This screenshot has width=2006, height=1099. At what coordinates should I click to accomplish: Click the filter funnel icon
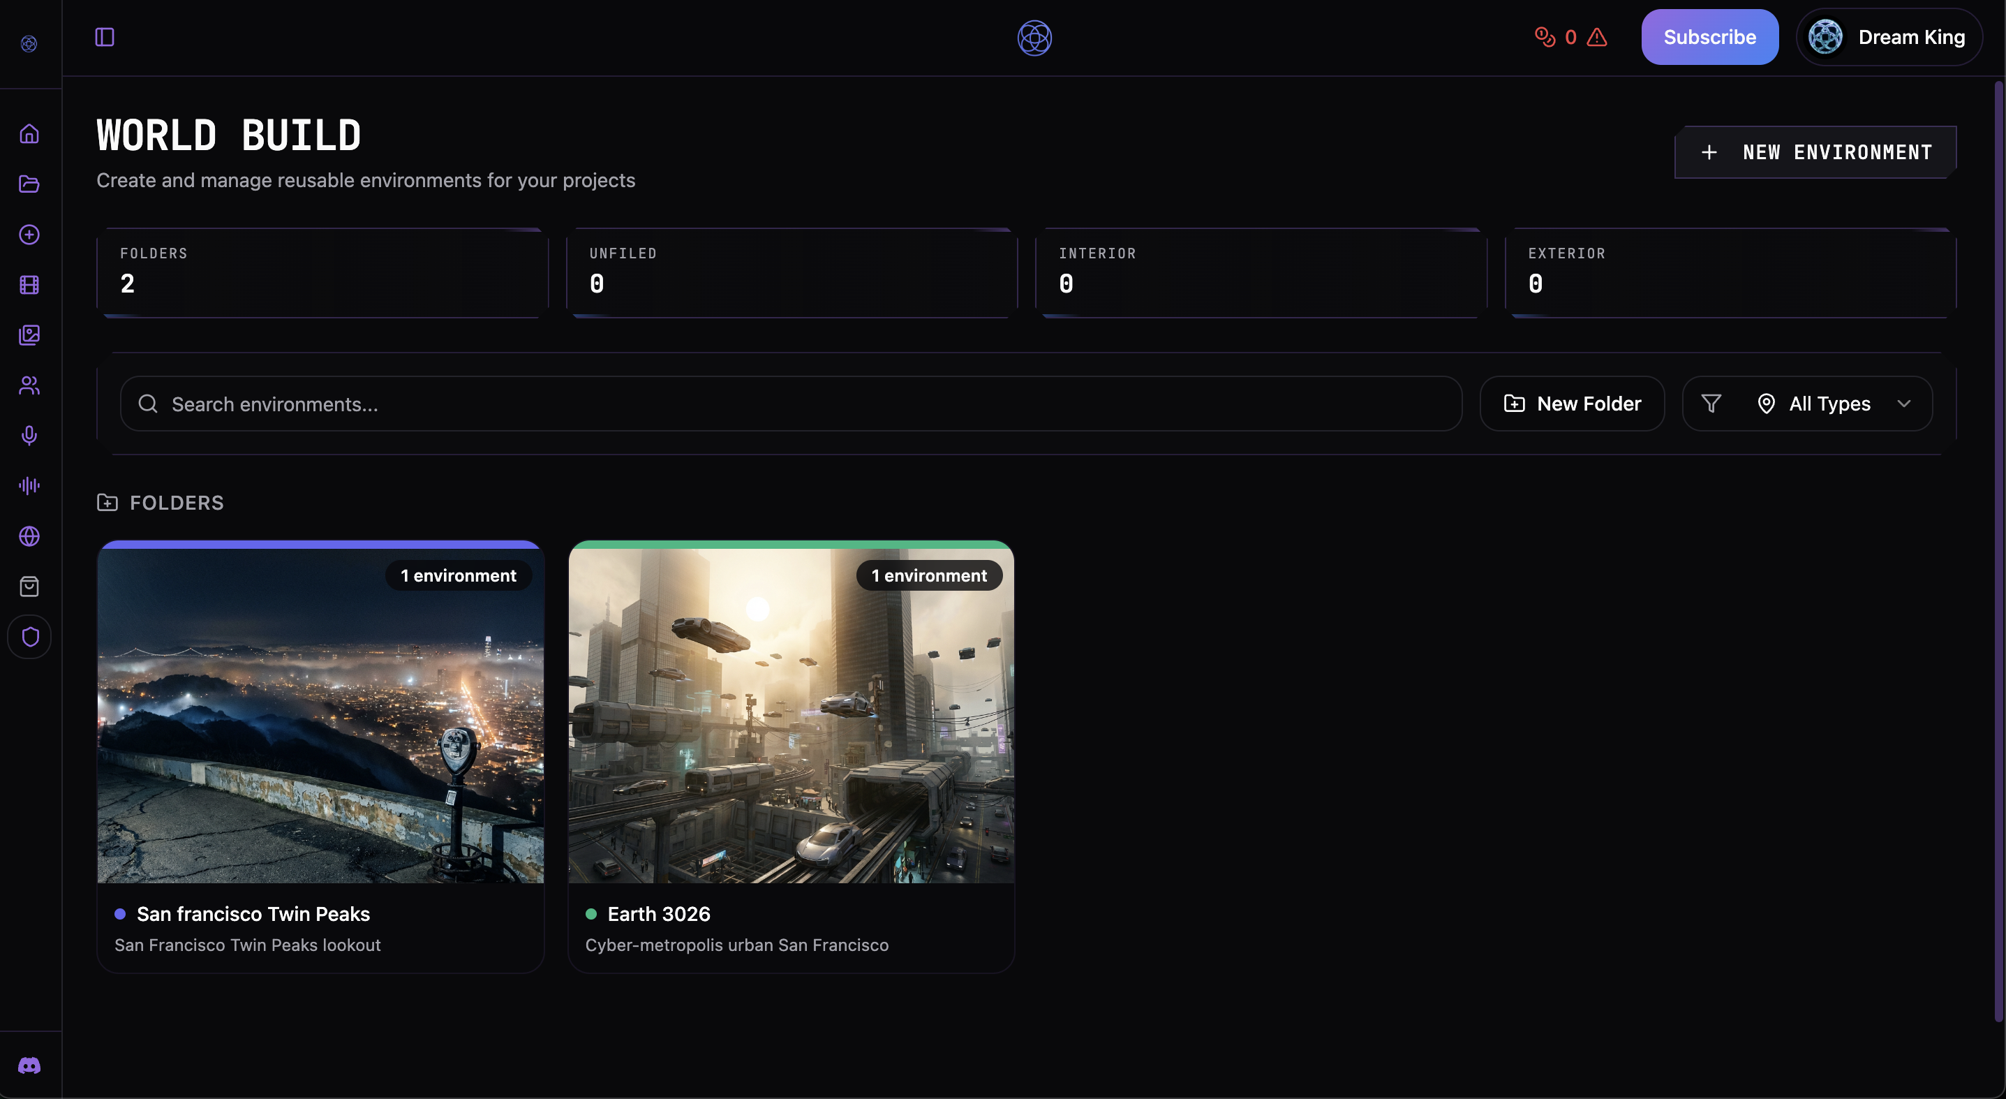coord(1711,404)
